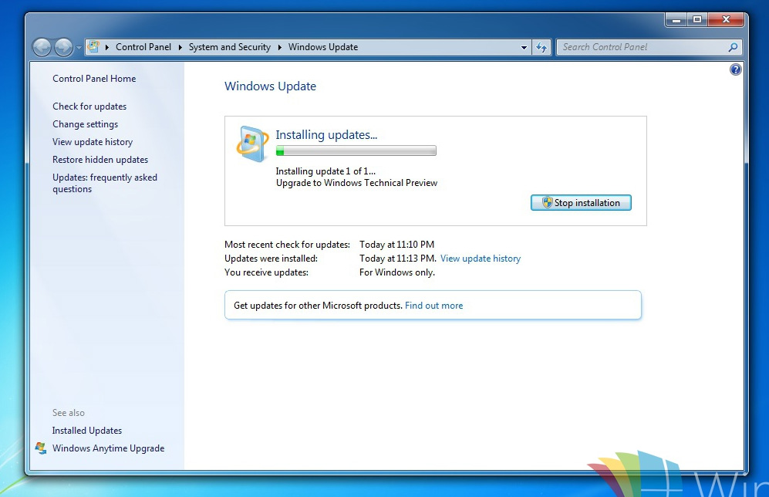Viewport: 769px width, 497px height.
Task: Click Check for updates
Action: 89,106
